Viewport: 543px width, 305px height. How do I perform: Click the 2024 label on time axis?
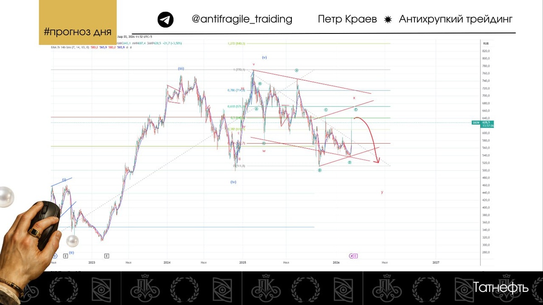coord(167,262)
